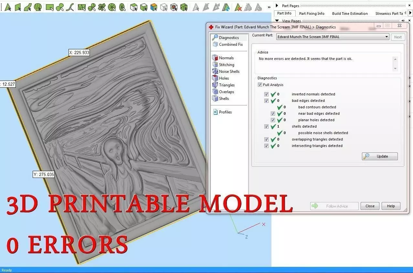The height and width of the screenshot is (273, 413).
Task: Select the mark plane tool icon
Action: [x=18, y=6]
